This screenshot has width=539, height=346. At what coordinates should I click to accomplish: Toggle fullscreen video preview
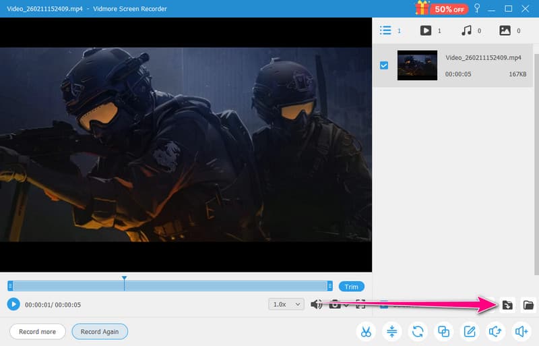[x=360, y=305]
